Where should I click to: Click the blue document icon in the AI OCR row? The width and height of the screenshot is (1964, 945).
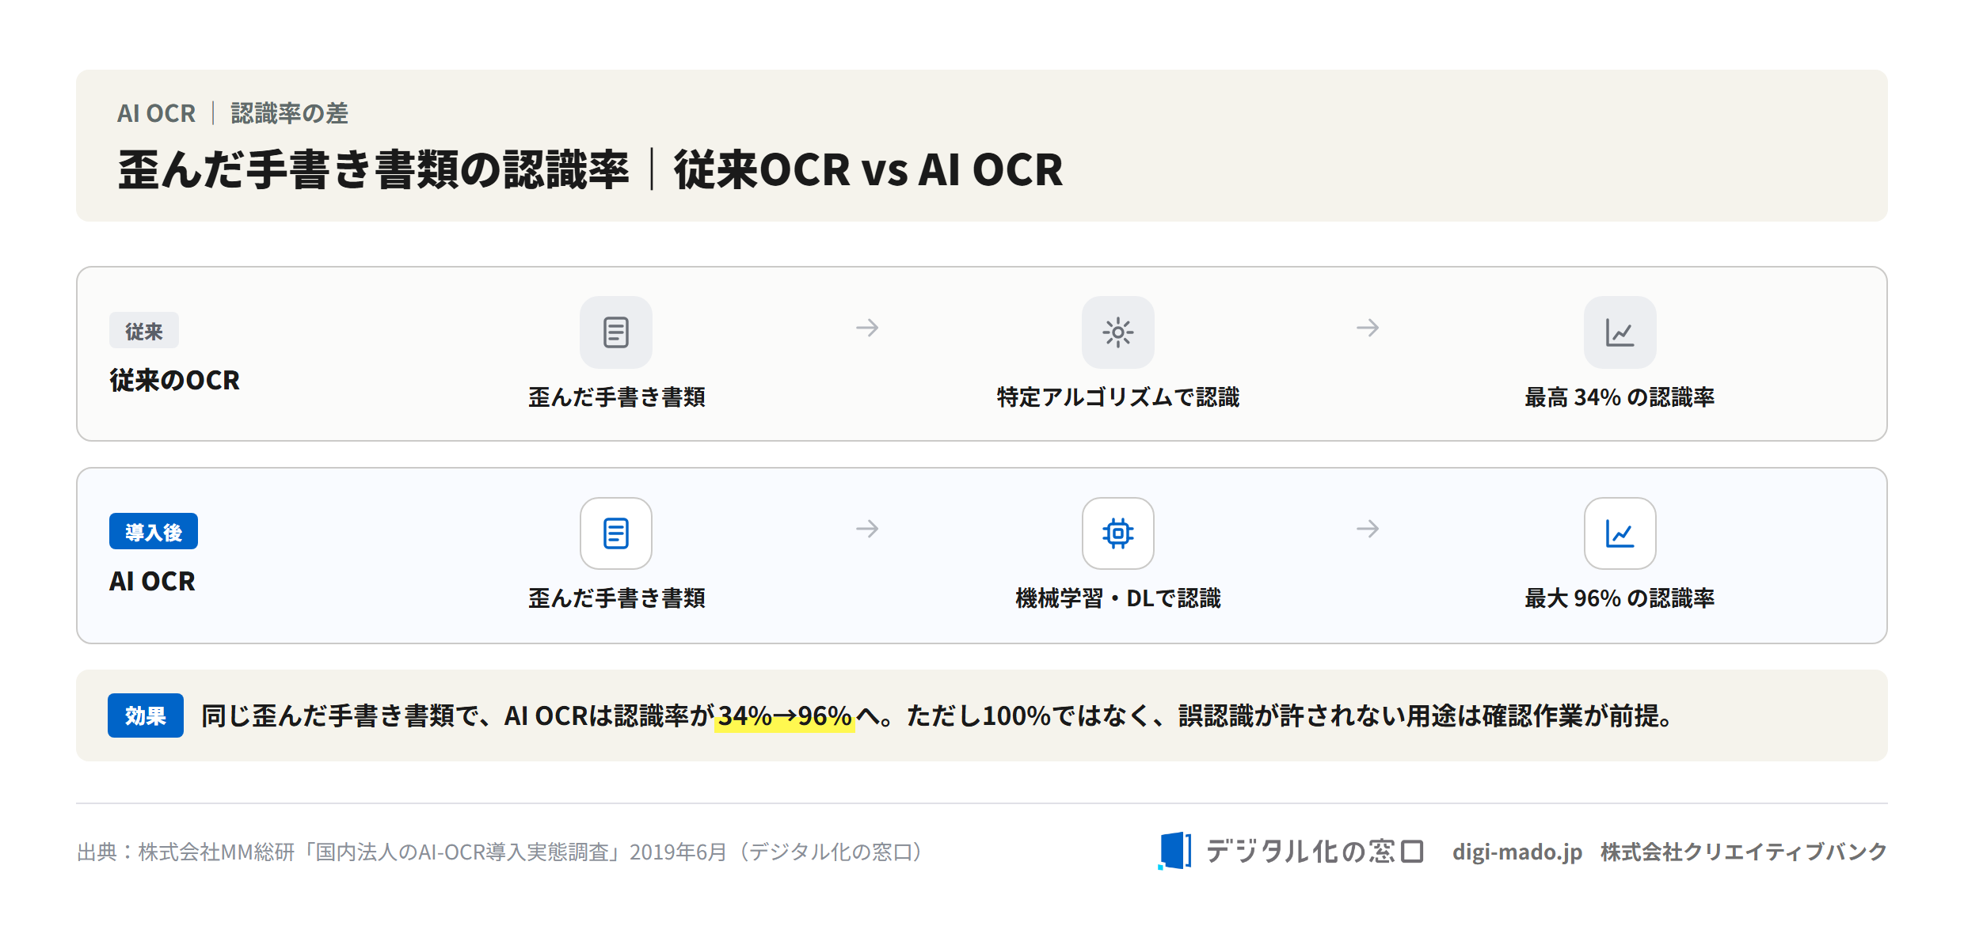tap(616, 533)
